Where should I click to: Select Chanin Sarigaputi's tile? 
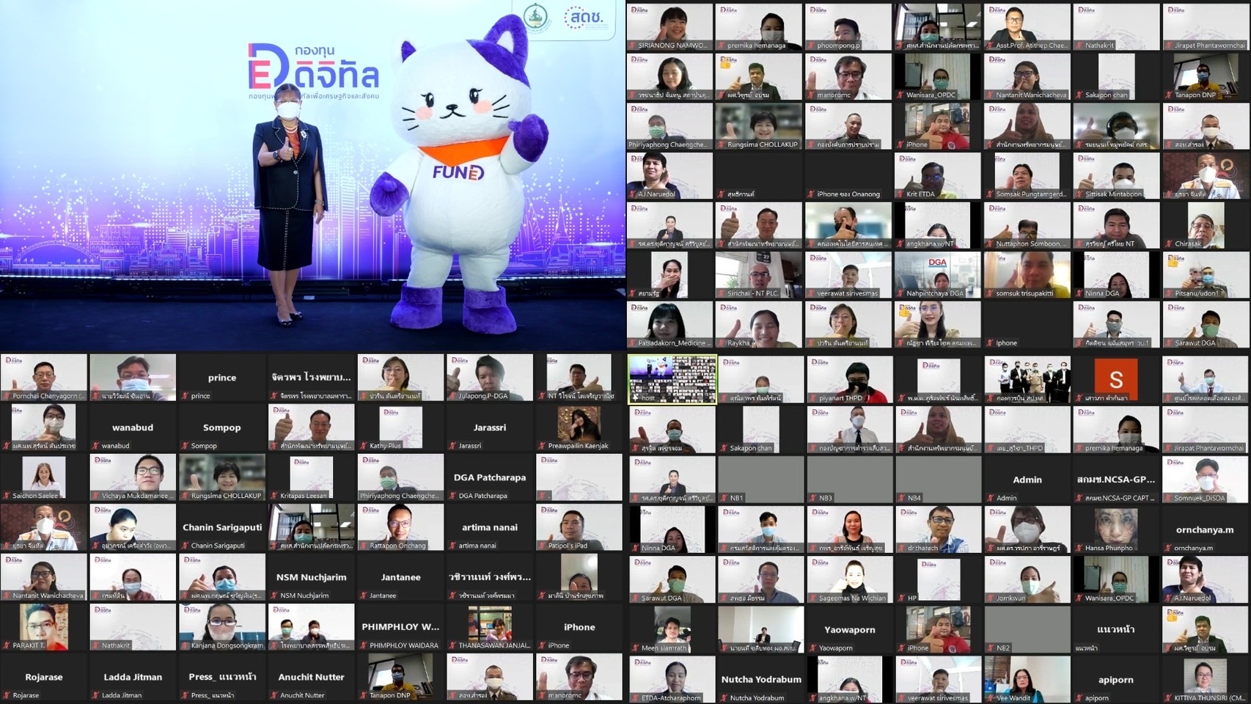pyautogui.click(x=222, y=527)
